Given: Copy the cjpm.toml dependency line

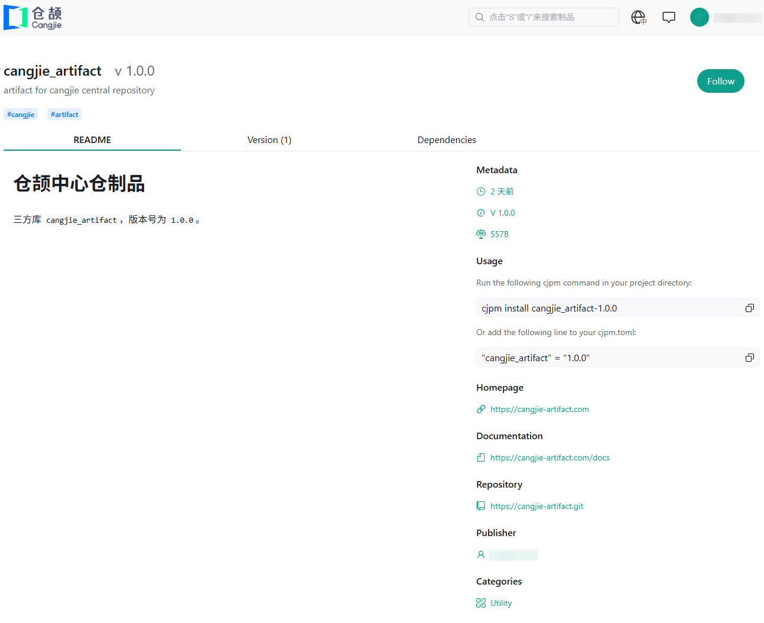Looking at the screenshot, I should [749, 358].
